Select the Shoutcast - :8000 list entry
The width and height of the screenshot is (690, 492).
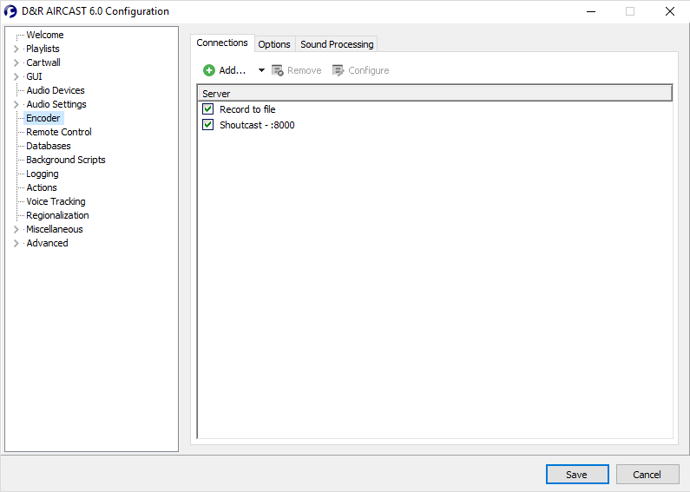coord(257,125)
